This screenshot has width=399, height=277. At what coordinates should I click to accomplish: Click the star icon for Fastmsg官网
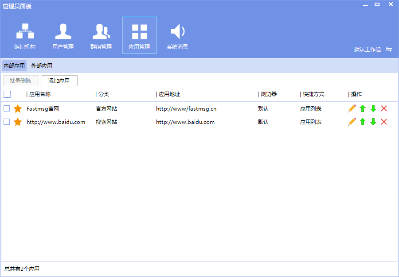coord(18,109)
